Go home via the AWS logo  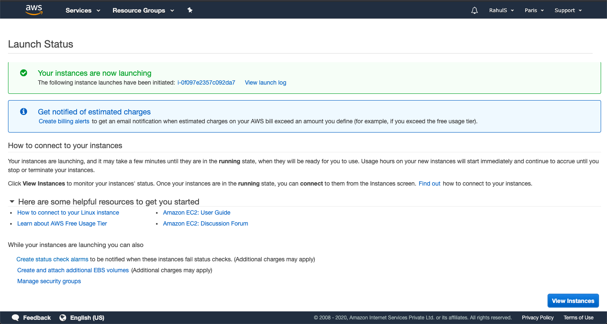[34, 9]
